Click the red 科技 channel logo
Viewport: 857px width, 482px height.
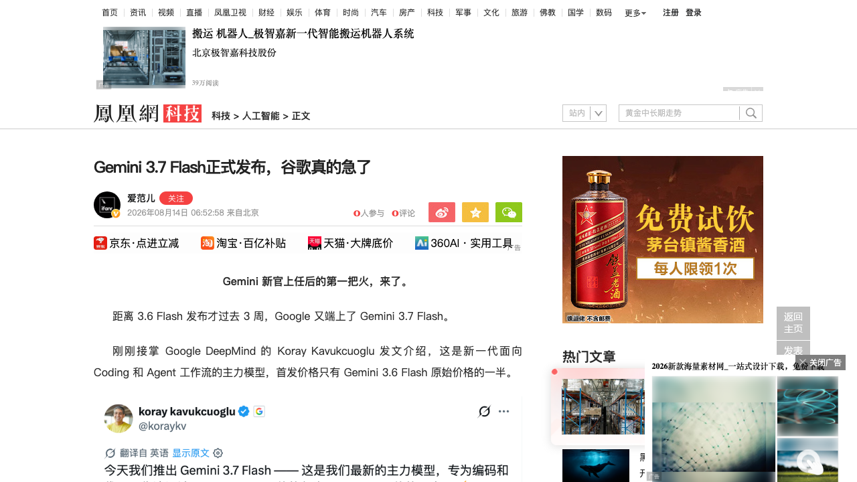pyautogui.click(x=183, y=113)
